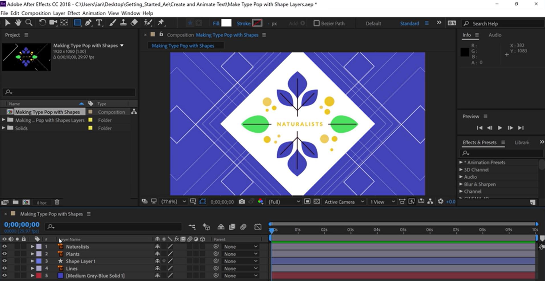
Task: Enable the Bezier Path checkbox
Action: [x=316, y=23]
